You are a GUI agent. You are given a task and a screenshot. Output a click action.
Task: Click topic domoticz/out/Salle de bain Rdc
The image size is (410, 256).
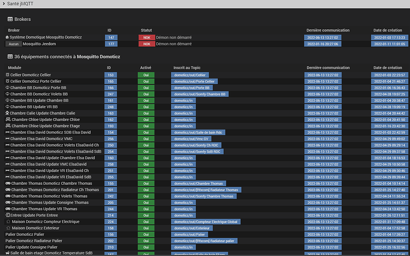(x=198, y=132)
